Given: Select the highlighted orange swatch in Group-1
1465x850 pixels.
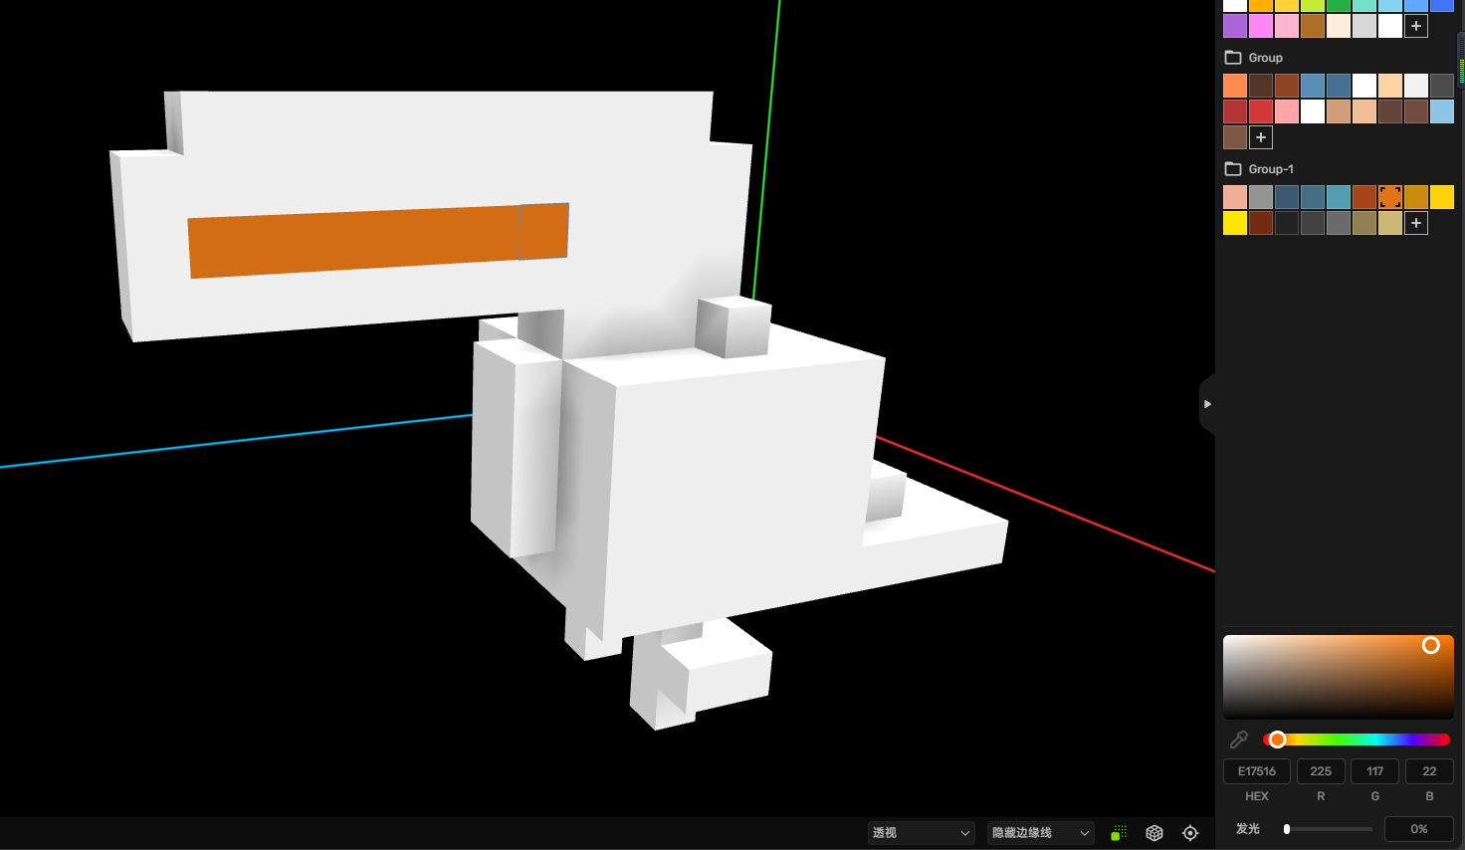Looking at the screenshot, I should [x=1390, y=197].
